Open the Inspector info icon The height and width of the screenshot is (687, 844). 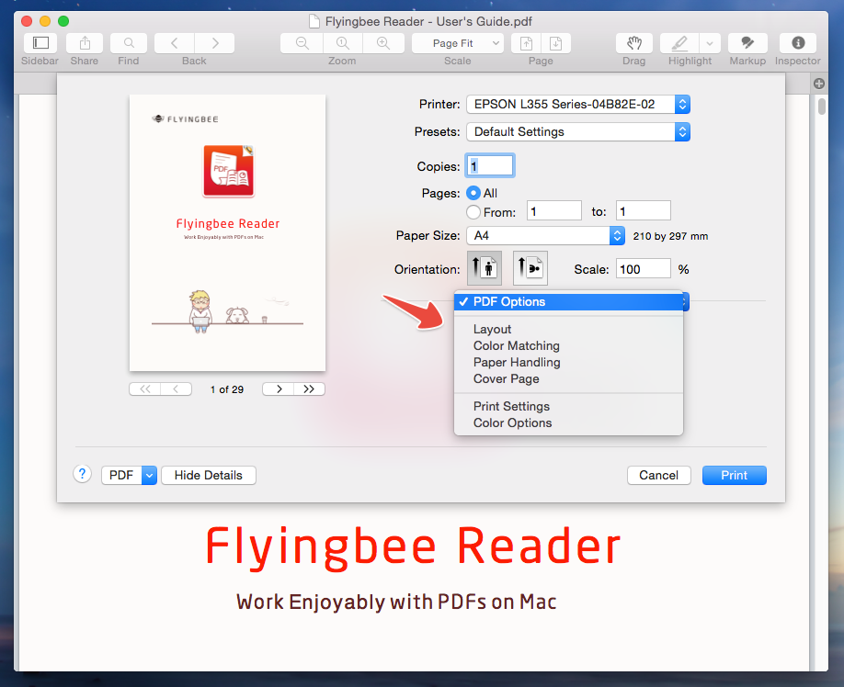[x=798, y=43]
